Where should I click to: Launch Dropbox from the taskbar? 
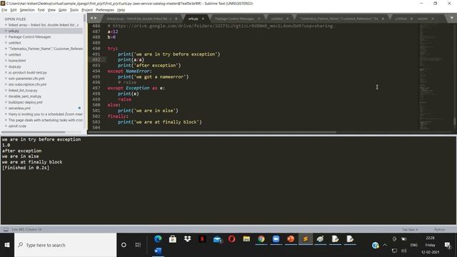pos(187,239)
